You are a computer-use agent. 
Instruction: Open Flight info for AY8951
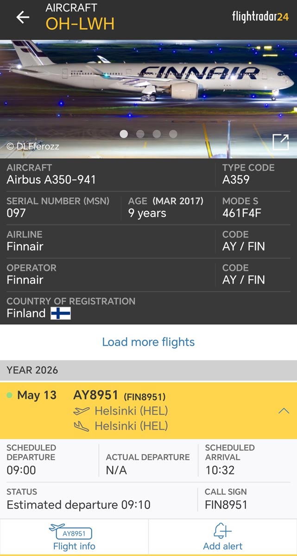[74, 537]
